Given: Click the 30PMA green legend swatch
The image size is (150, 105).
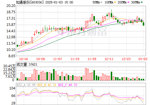Looking at the screenshot, I should tap(142, 2).
